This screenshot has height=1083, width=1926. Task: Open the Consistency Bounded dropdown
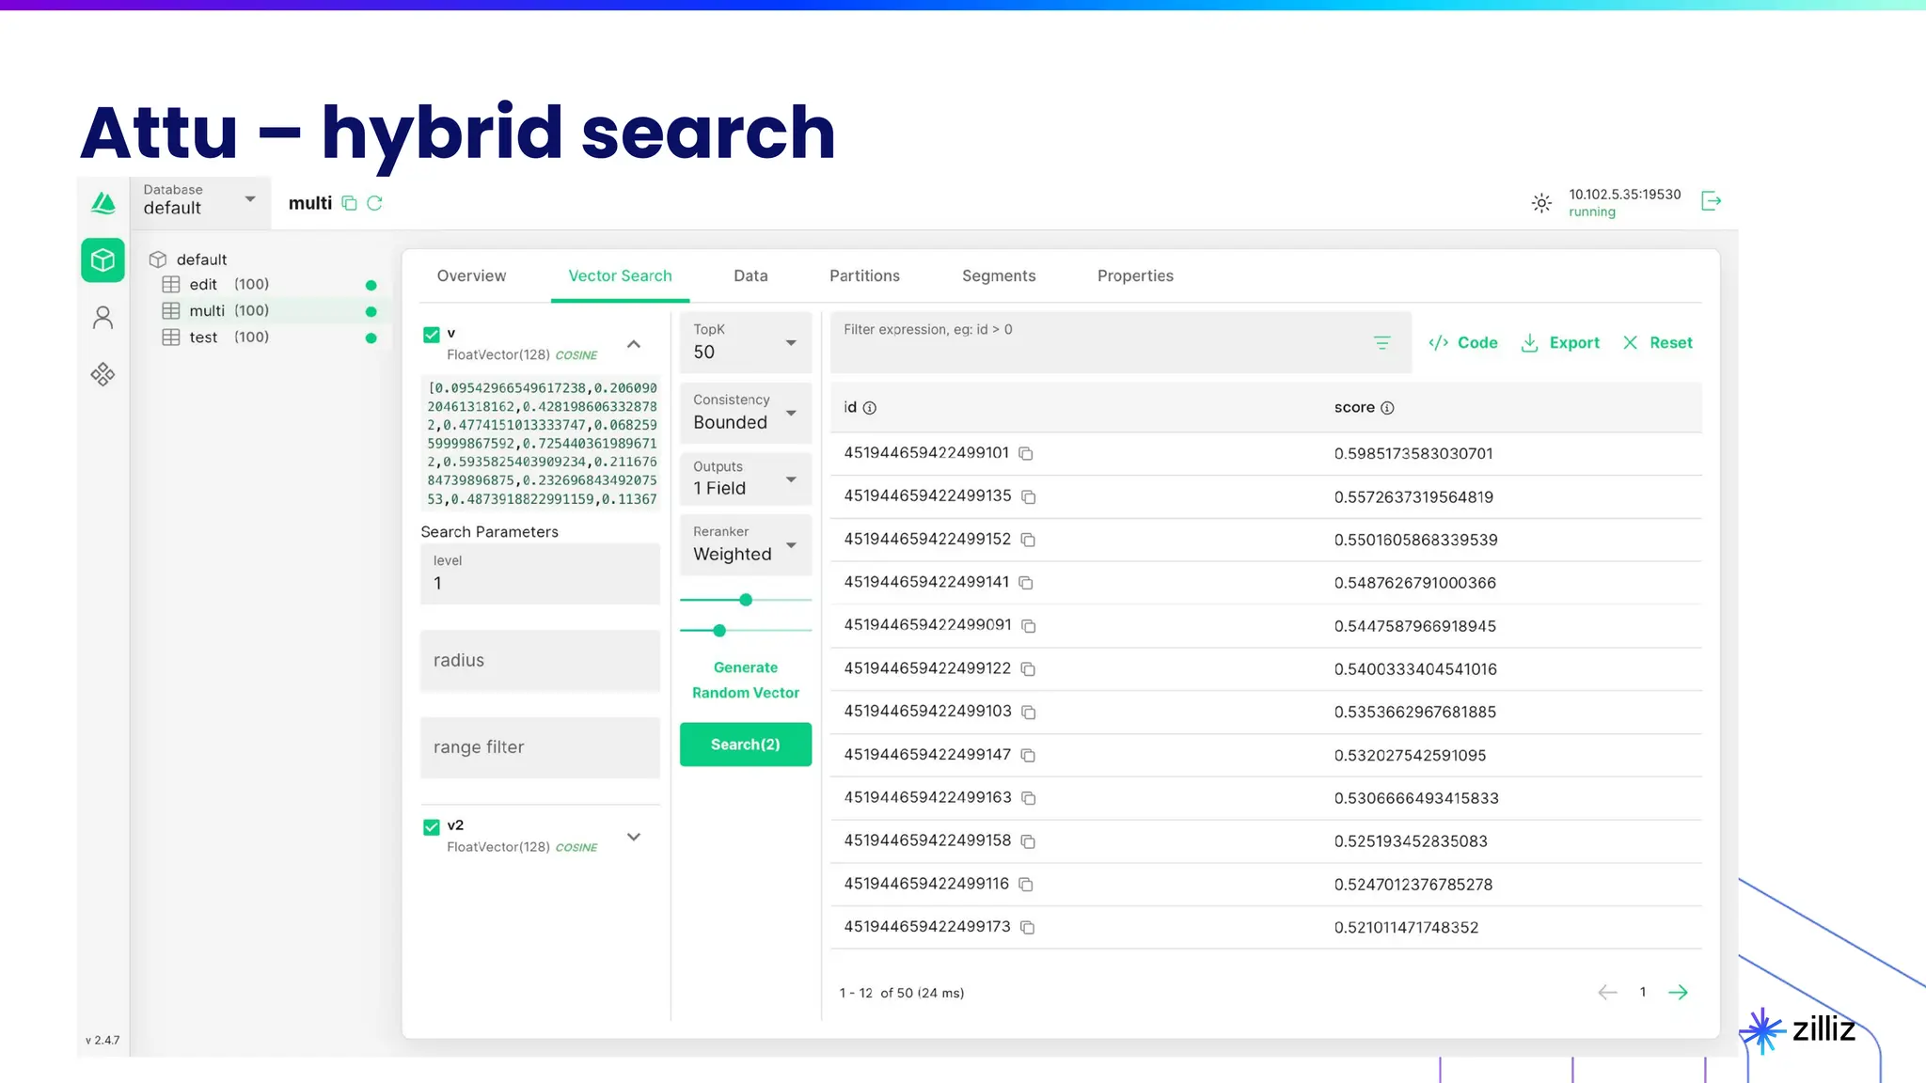point(745,413)
